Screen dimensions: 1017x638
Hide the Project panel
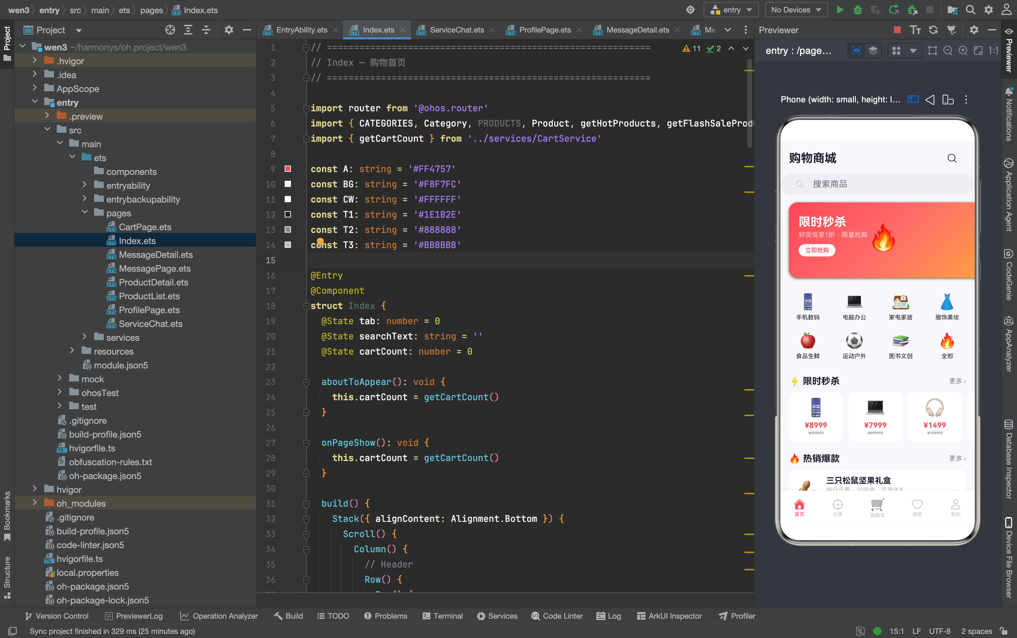coord(247,30)
